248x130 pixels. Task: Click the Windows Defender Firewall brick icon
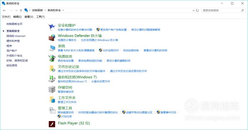(x=52, y=37)
